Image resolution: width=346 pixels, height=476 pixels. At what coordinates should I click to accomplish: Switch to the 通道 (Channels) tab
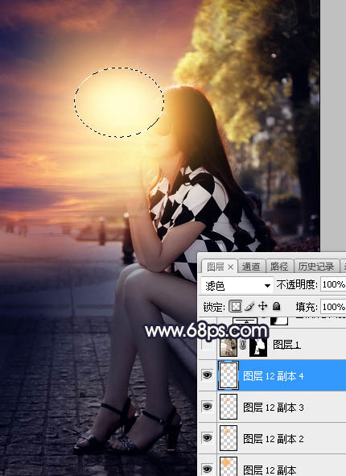point(251,267)
